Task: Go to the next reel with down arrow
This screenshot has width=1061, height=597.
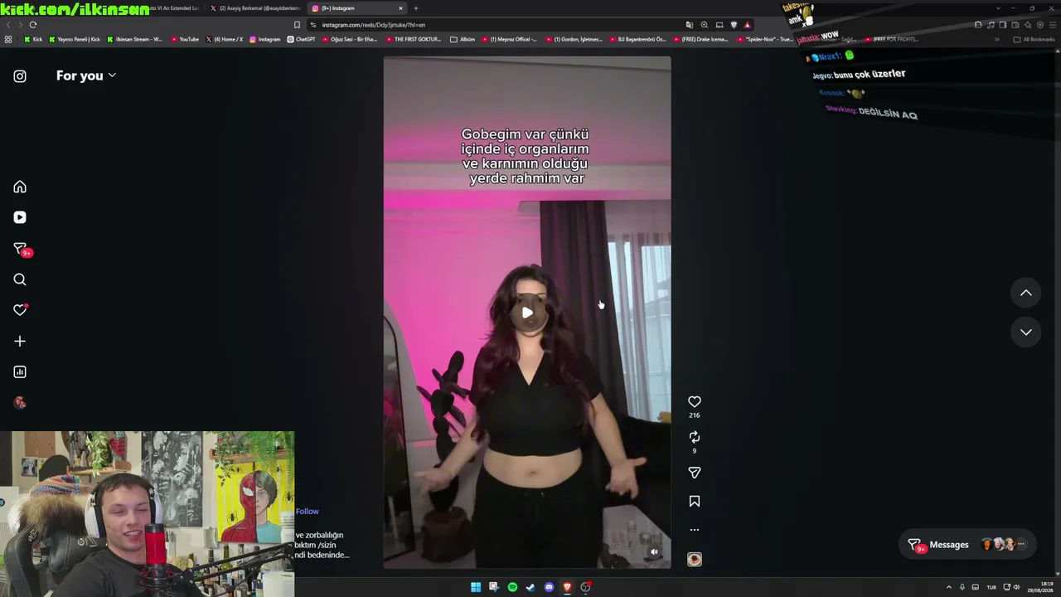Action: [x=1026, y=332]
